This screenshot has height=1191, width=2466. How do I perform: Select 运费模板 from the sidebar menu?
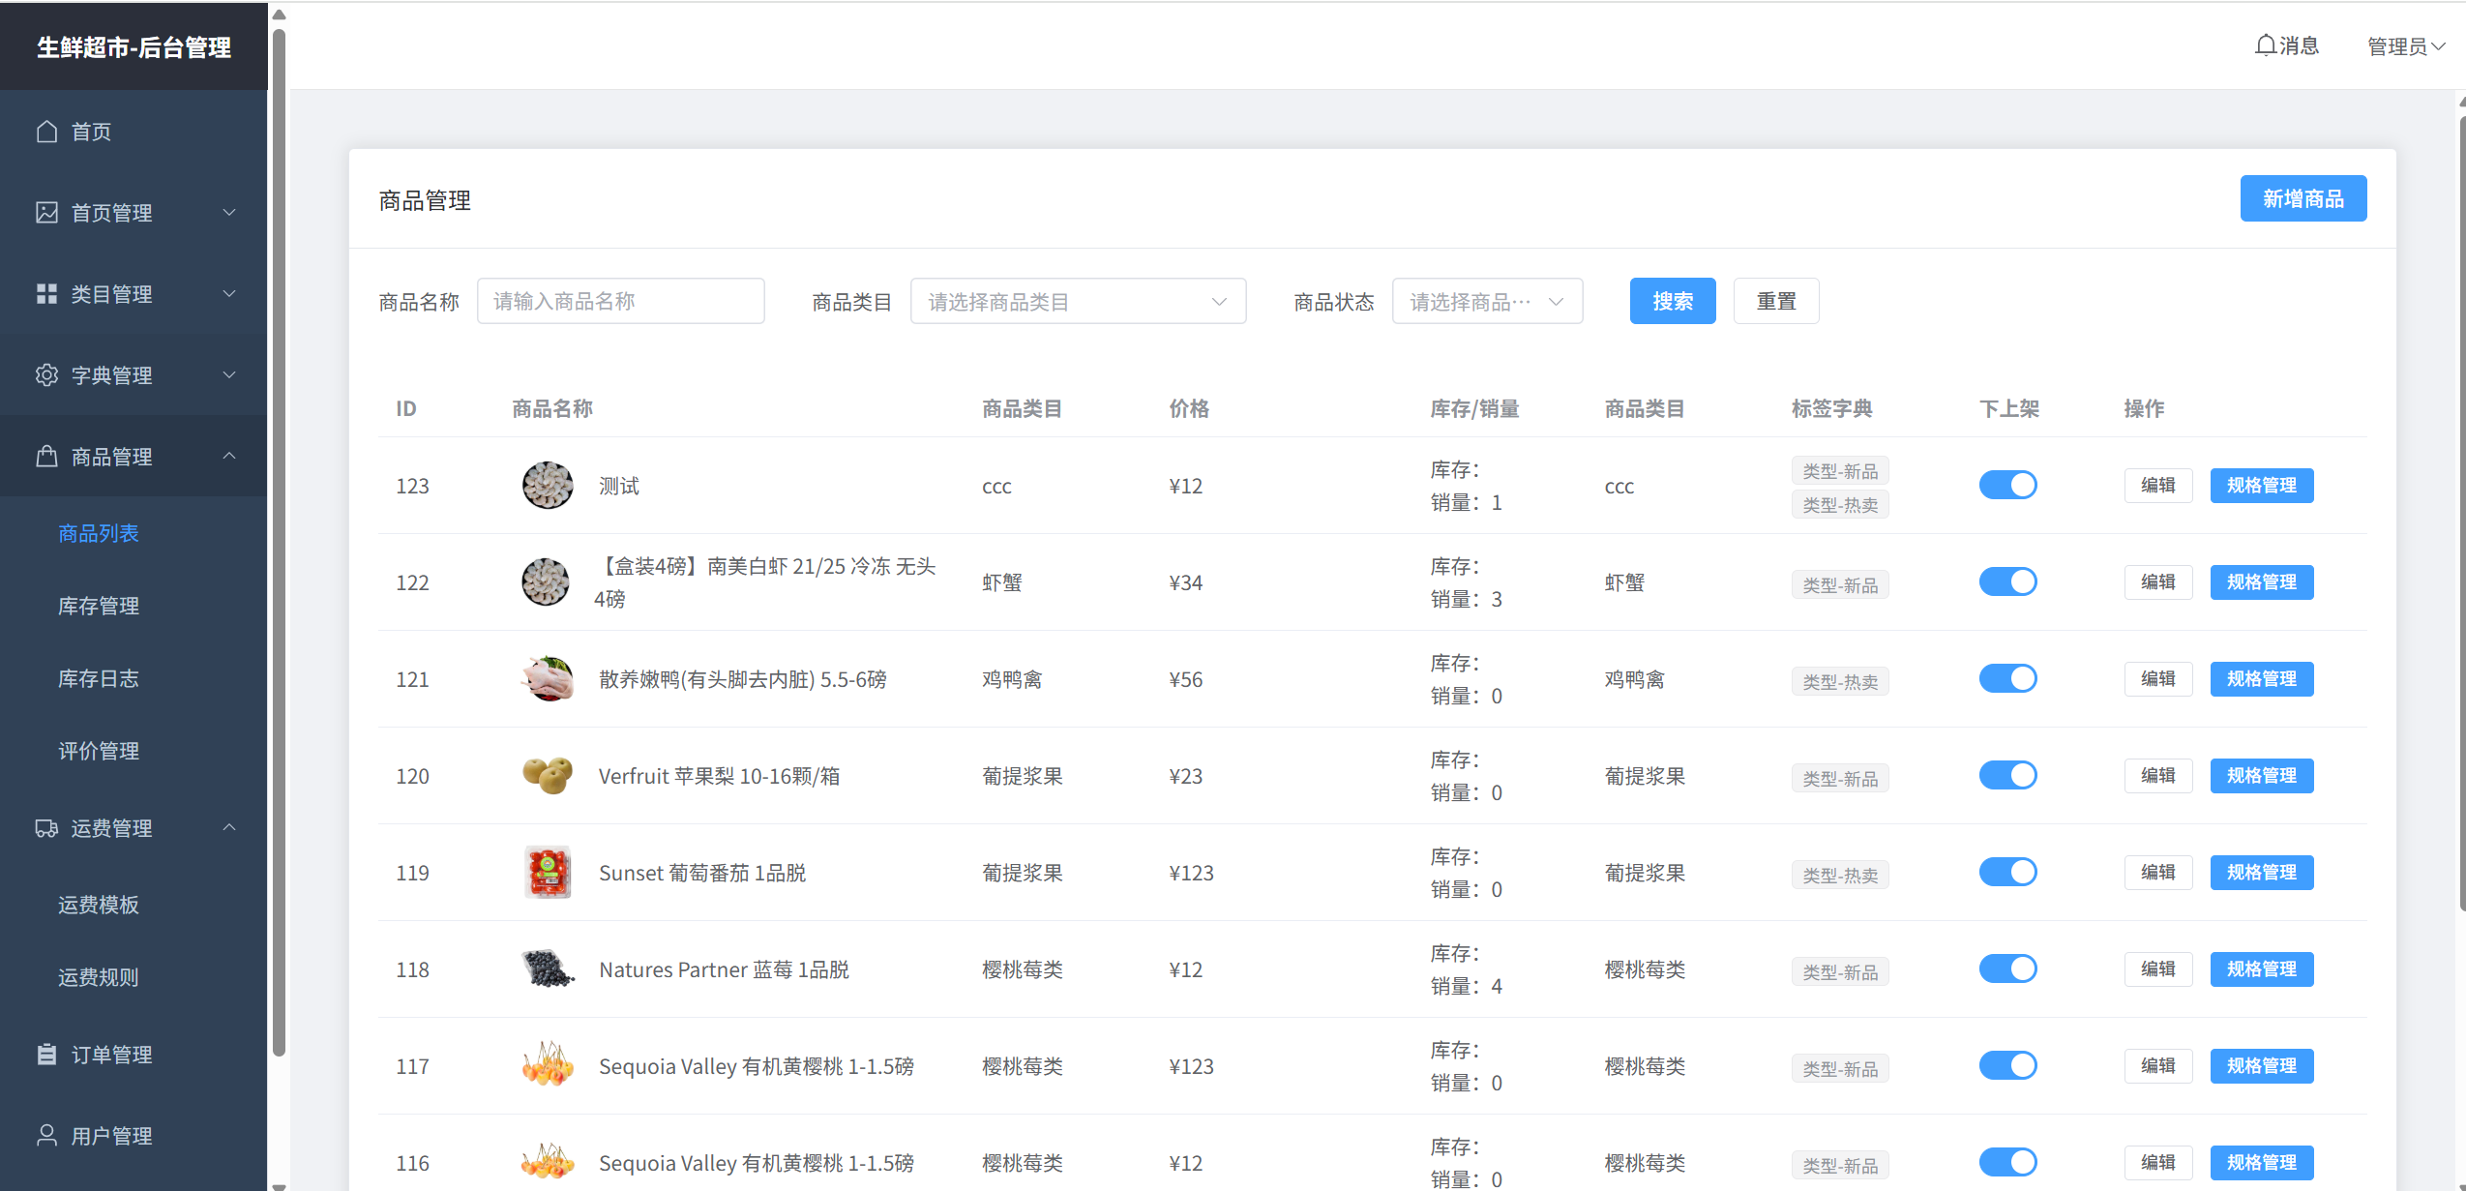pyautogui.click(x=99, y=905)
